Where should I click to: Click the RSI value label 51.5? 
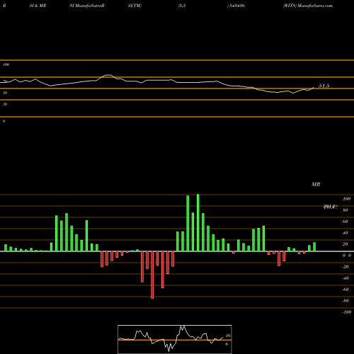[324, 86]
